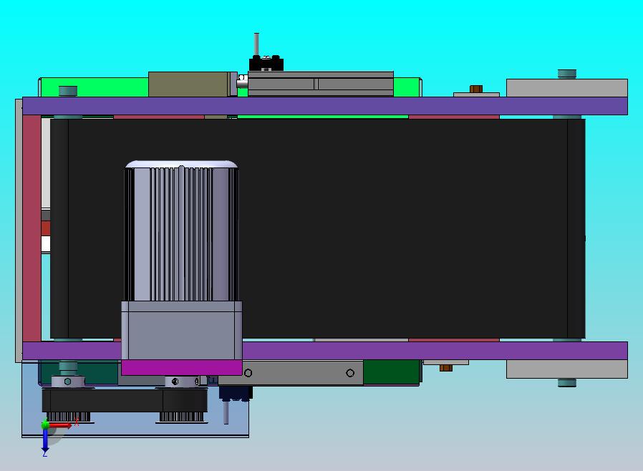Select the right end roller of conveyor
Screen dimensions: 643x471
click(x=576, y=228)
